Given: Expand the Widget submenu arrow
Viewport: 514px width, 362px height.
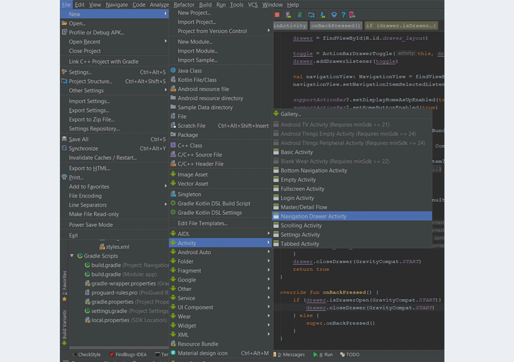Looking at the screenshot, I should [x=269, y=325].
